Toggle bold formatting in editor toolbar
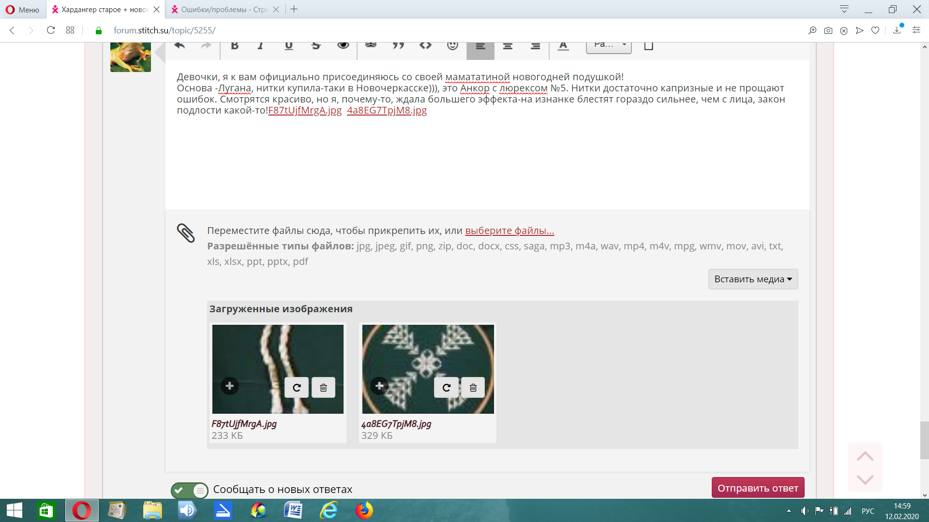929x522 pixels. pos(235,46)
